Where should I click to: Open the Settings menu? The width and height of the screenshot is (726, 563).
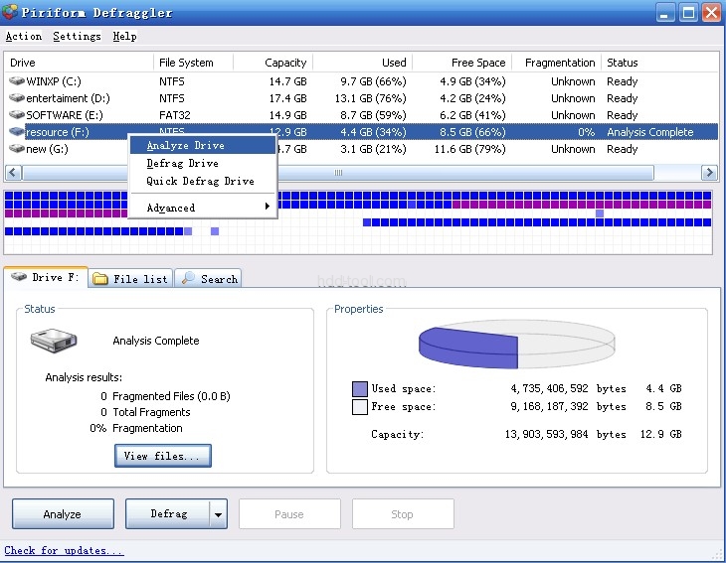77,36
